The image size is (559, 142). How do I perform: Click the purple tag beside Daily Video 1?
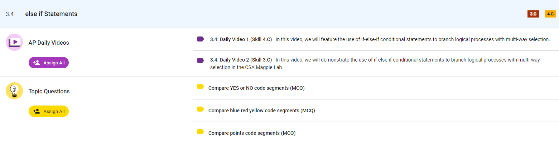click(201, 39)
